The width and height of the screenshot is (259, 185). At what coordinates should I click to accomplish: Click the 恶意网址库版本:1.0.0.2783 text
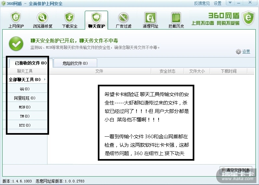coord(60,181)
